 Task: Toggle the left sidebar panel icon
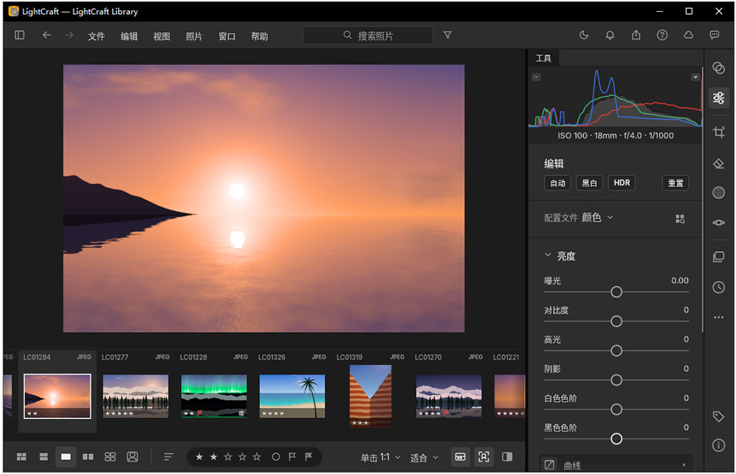click(19, 35)
